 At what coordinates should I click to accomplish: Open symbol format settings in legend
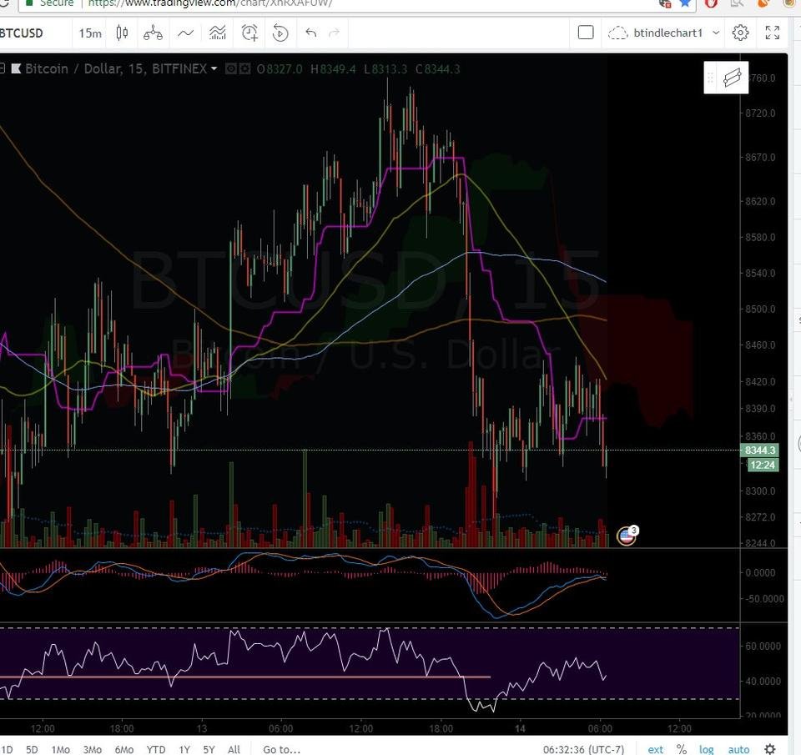click(245, 68)
